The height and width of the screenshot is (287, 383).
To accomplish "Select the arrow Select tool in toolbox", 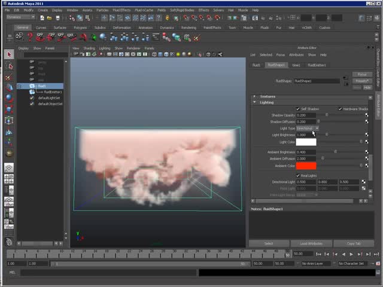I will click(9, 55).
